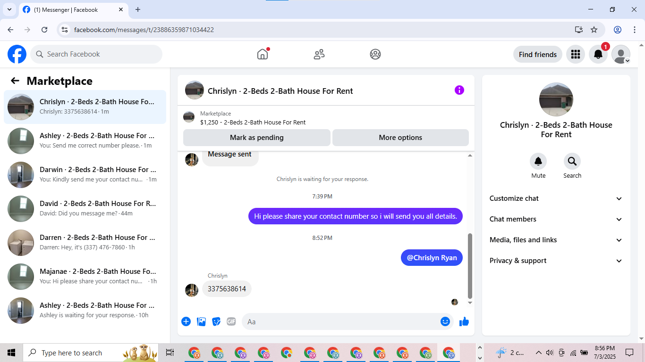Open Windows Start menu
This screenshot has height=362, width=645.
11,353
